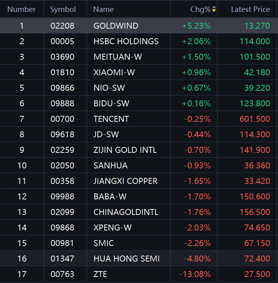The width and height of the screenshot is (278, 283).
Task: Choose SMIC in the watchlist
Action: (x=104, y=243)
